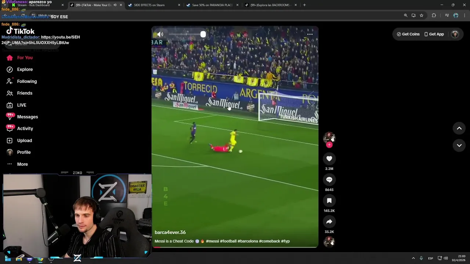Switch the ESP keyboard language

[430, 258]
